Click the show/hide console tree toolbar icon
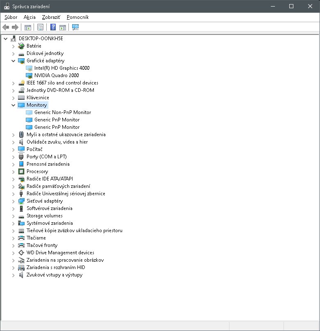The height and width of the screenshot is (331, 320). (27, 27)
